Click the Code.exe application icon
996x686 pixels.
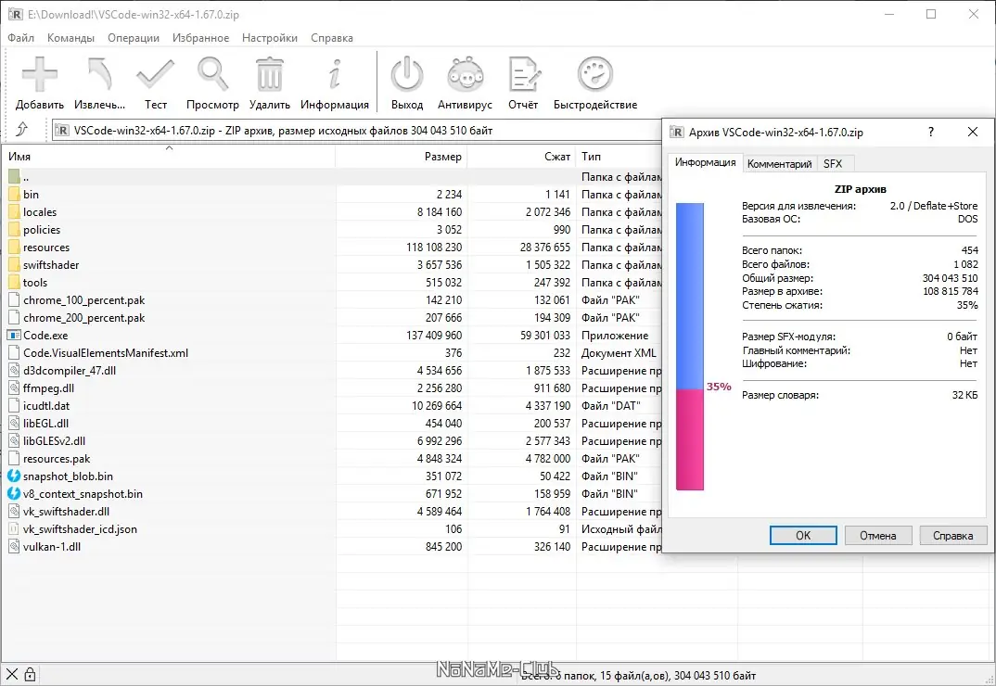pyautogui.click(x=15, y=336)
